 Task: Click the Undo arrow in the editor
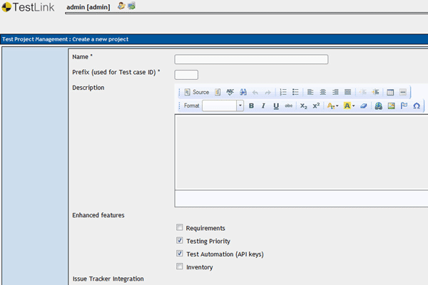pos(255,93)
